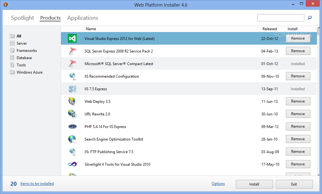This screenshot has width=322, height=194.
Task: Remove SQL Server Express 2008 R2 SP2
Action: (298, 51)
